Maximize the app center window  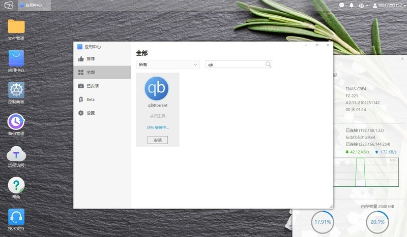pos(317,45)
